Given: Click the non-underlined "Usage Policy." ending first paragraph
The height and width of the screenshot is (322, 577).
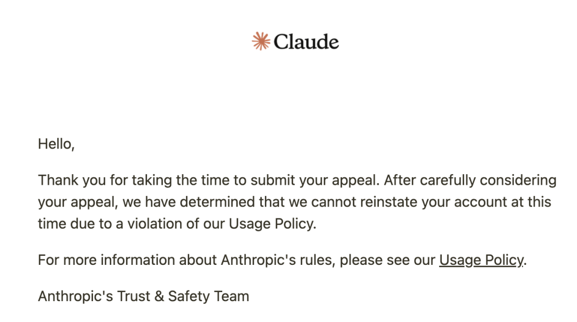Looking at the screenshot, I should pyautogui.click(x=272, y=224).
